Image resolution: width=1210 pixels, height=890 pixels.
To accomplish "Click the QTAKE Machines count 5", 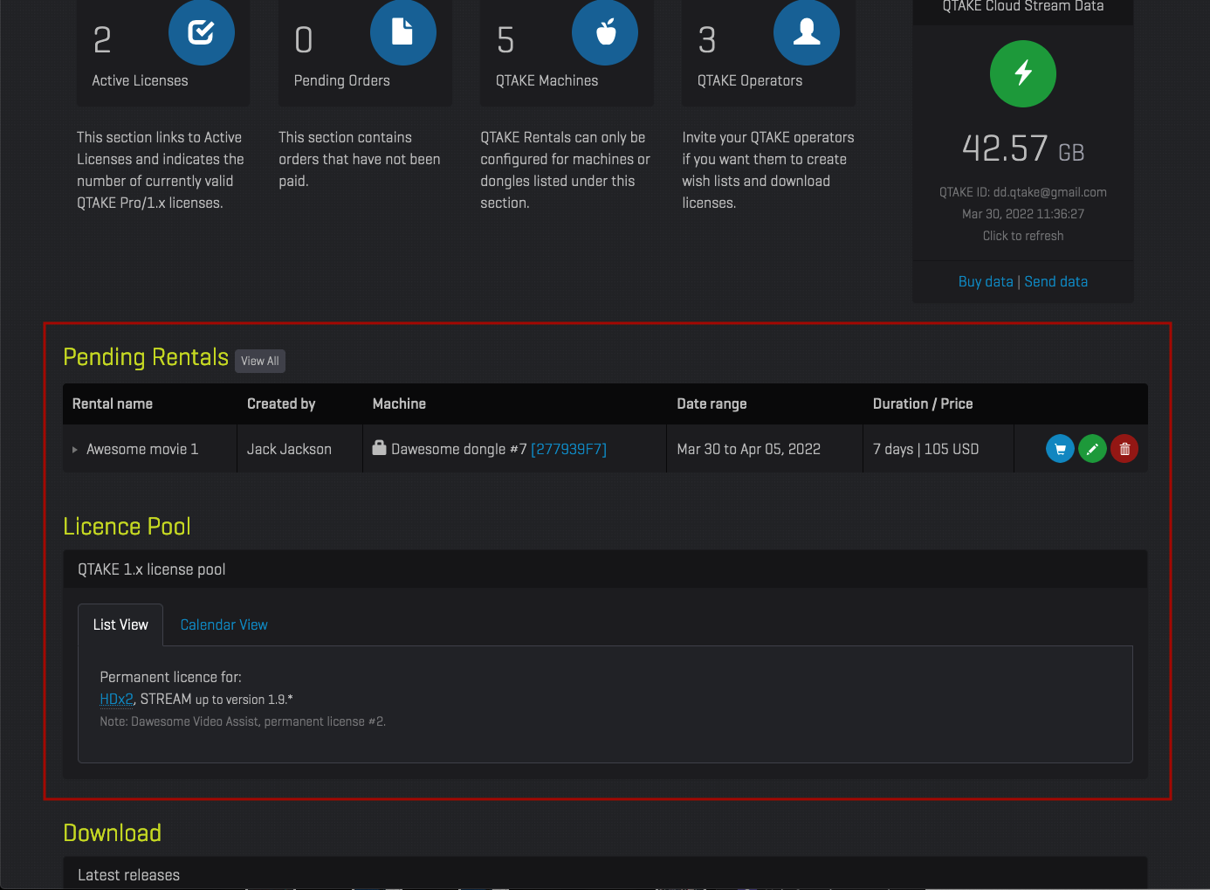I will (505, 40).
